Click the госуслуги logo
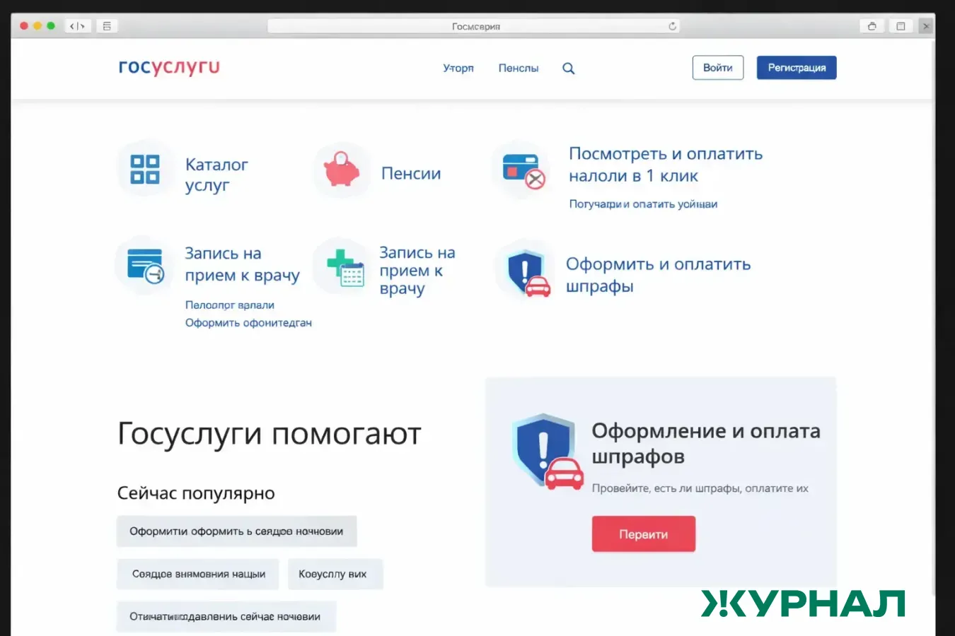 [x=168, y=67]
